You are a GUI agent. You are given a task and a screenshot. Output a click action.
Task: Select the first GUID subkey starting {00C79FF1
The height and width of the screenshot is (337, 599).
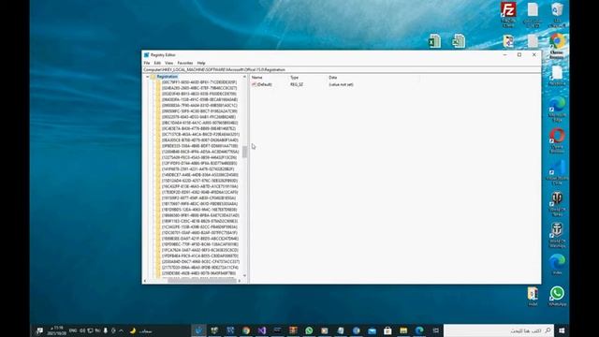click(x=199, y=82)
